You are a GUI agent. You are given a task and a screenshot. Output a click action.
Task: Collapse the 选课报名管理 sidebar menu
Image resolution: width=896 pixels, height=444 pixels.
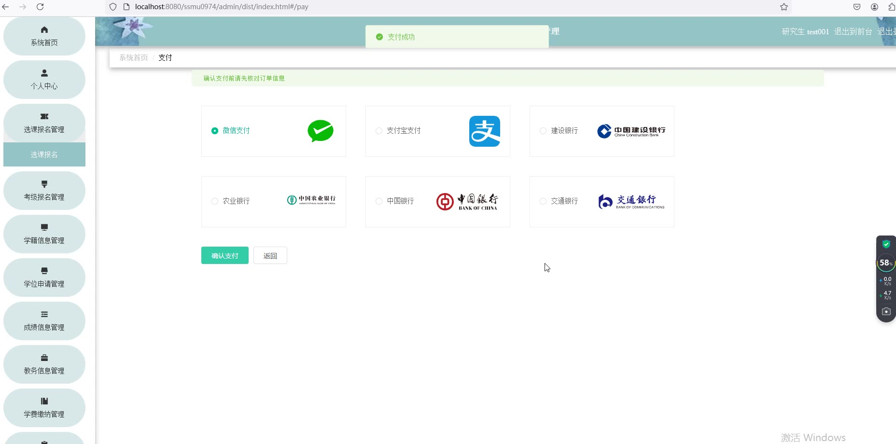tap(44, 123)
